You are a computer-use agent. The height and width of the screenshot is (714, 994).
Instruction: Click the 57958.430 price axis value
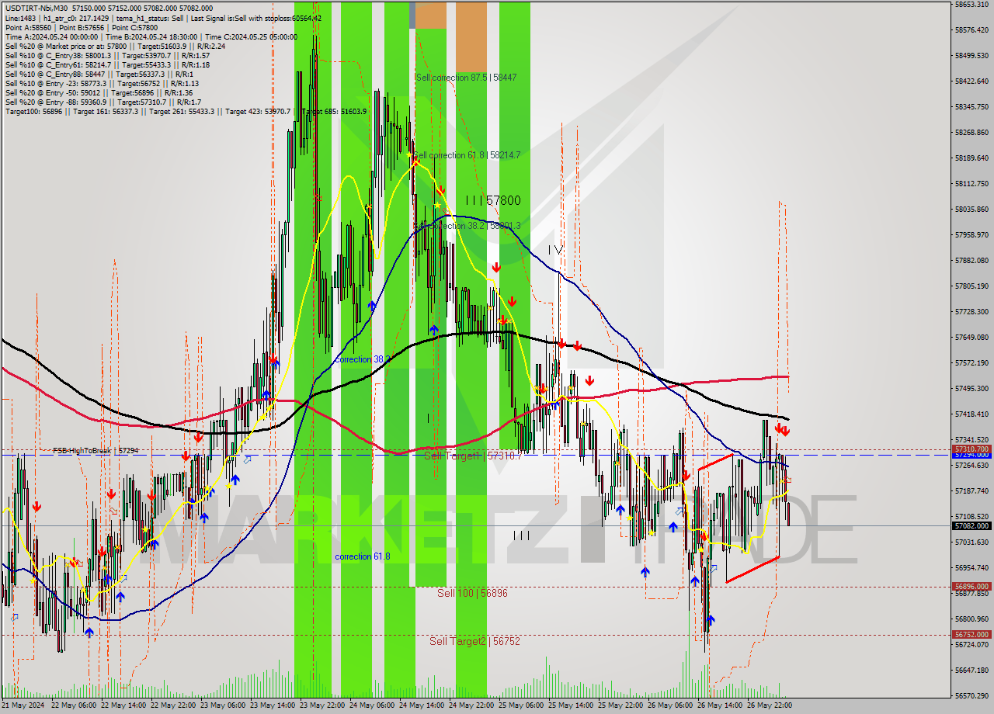tap(971, 234)
